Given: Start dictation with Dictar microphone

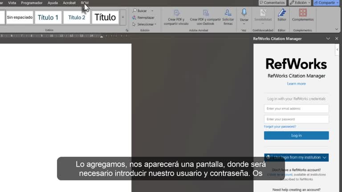Looking at the screenshot, I should pos(244,12).
